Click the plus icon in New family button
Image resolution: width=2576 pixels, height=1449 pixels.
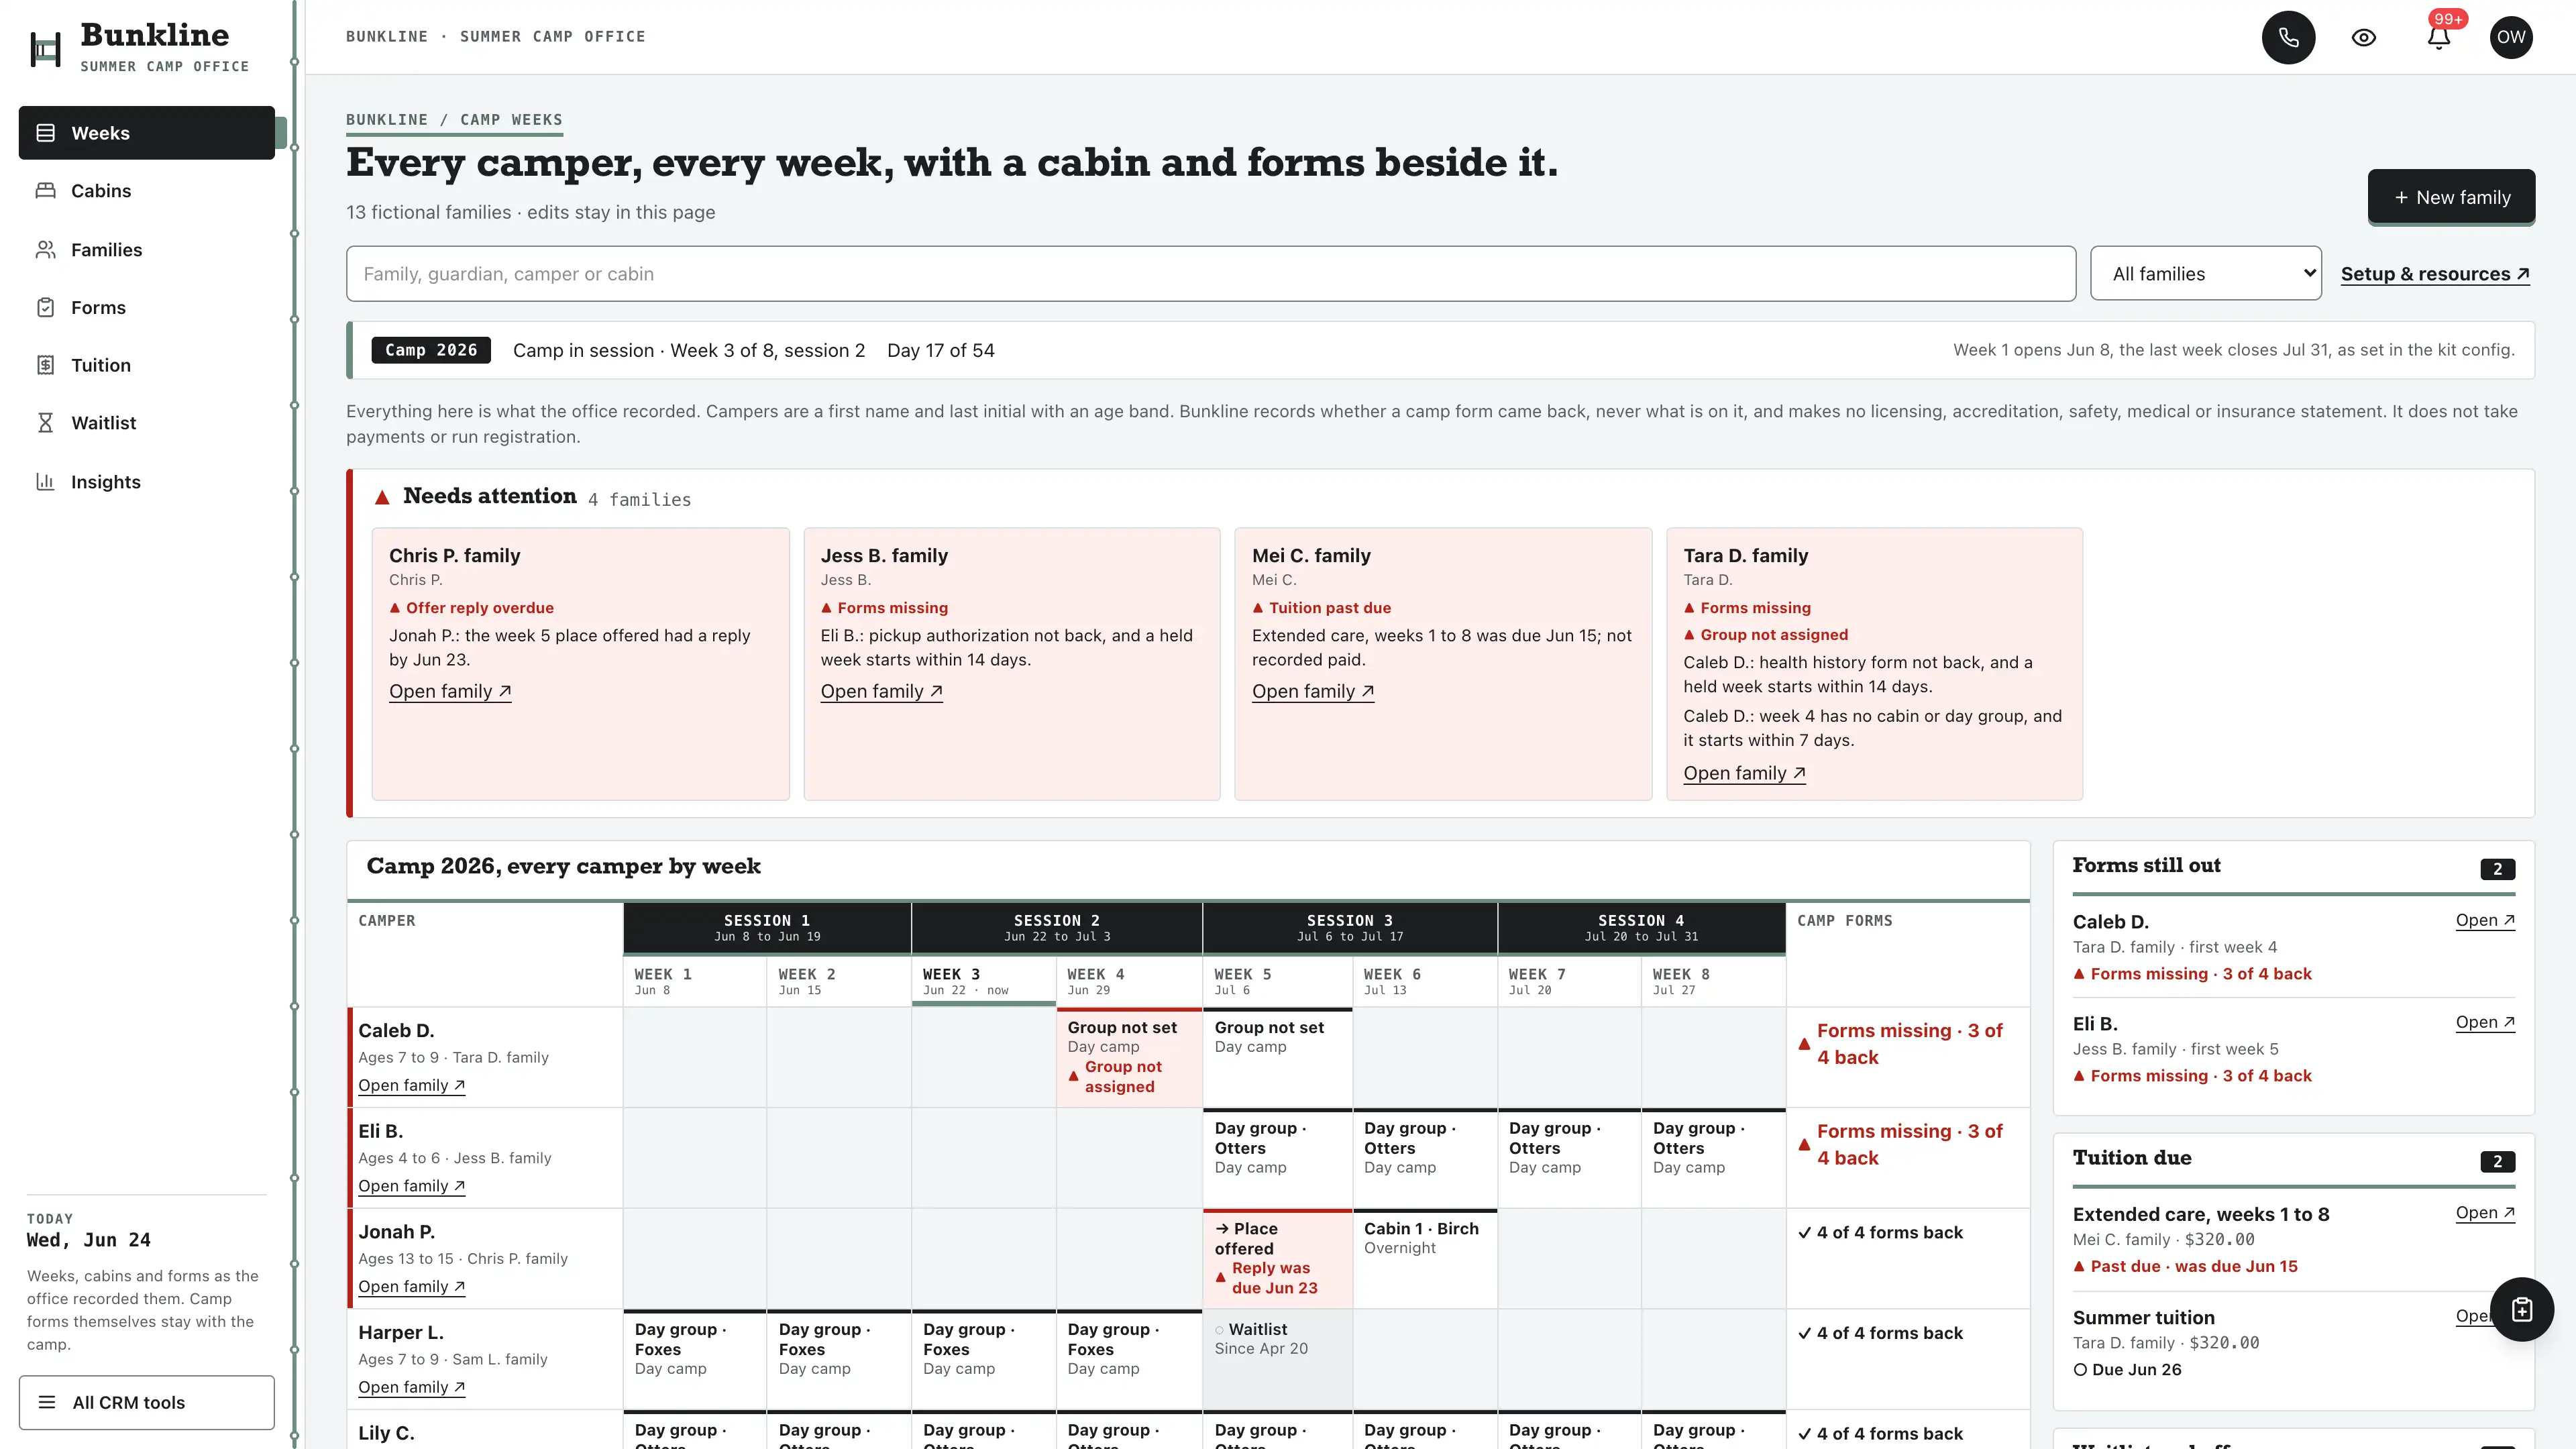[2401, 198]
